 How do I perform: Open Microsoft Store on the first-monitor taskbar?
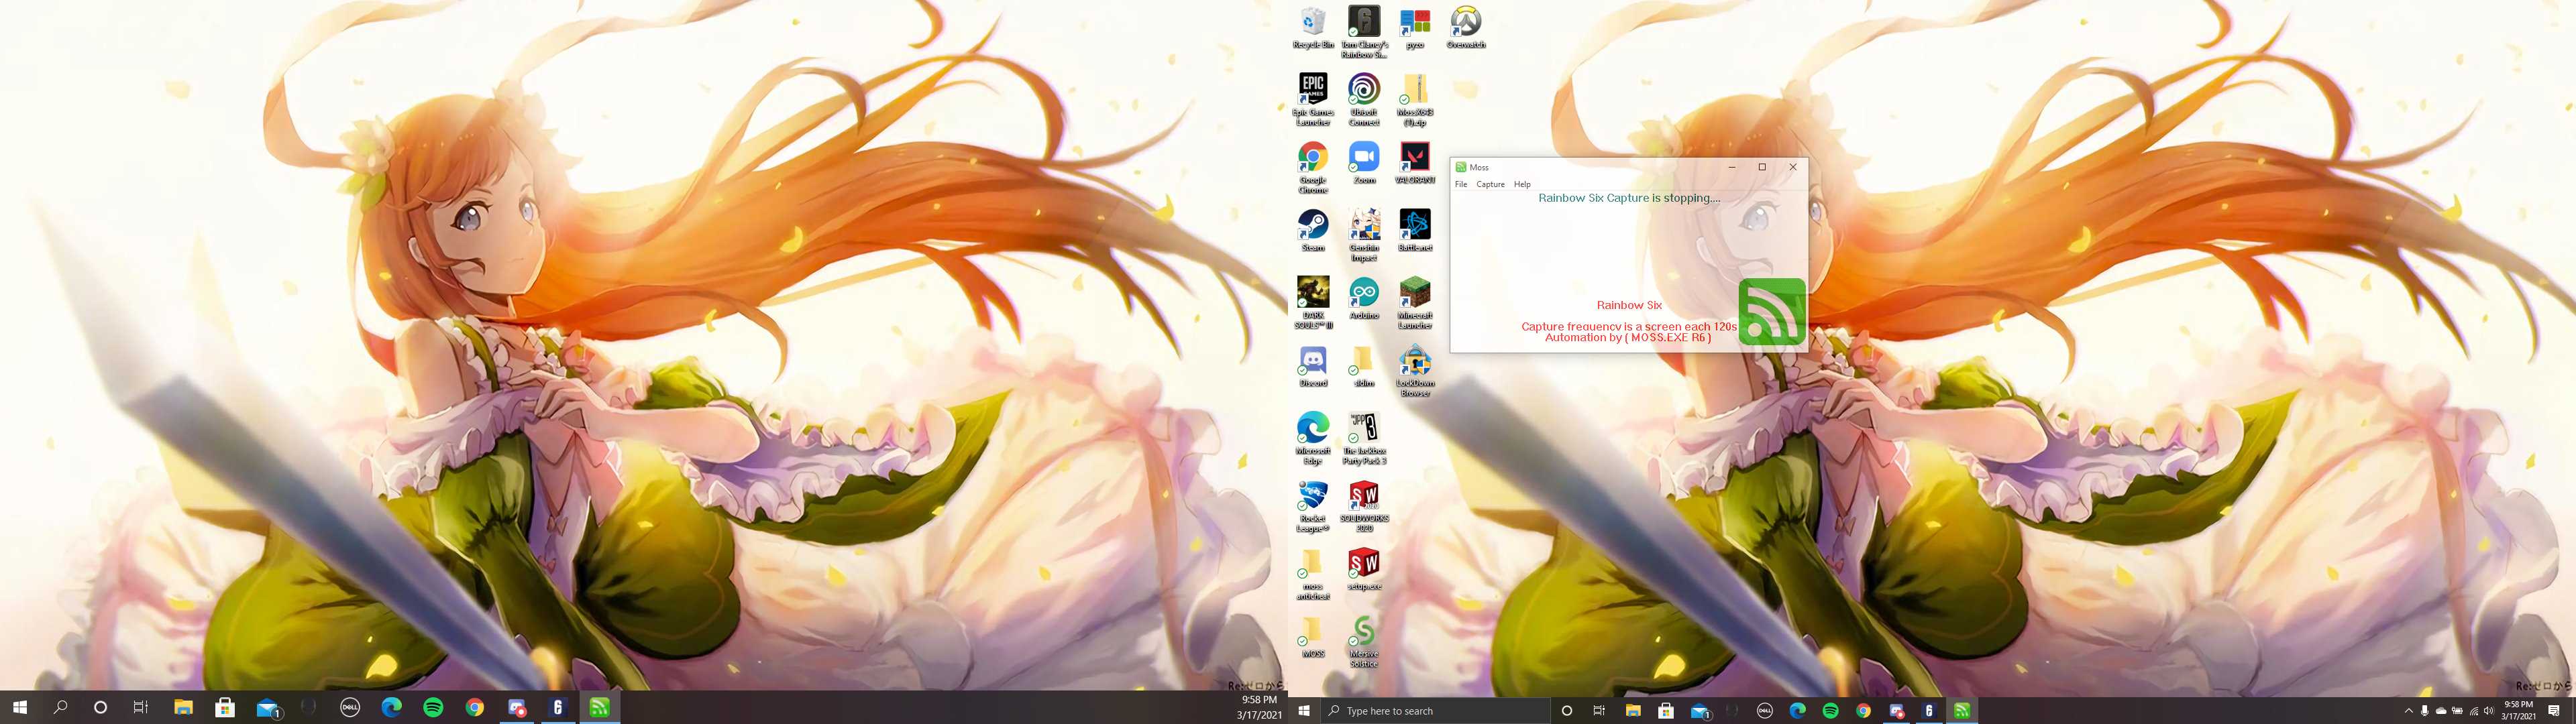click(x=225, y=707)
